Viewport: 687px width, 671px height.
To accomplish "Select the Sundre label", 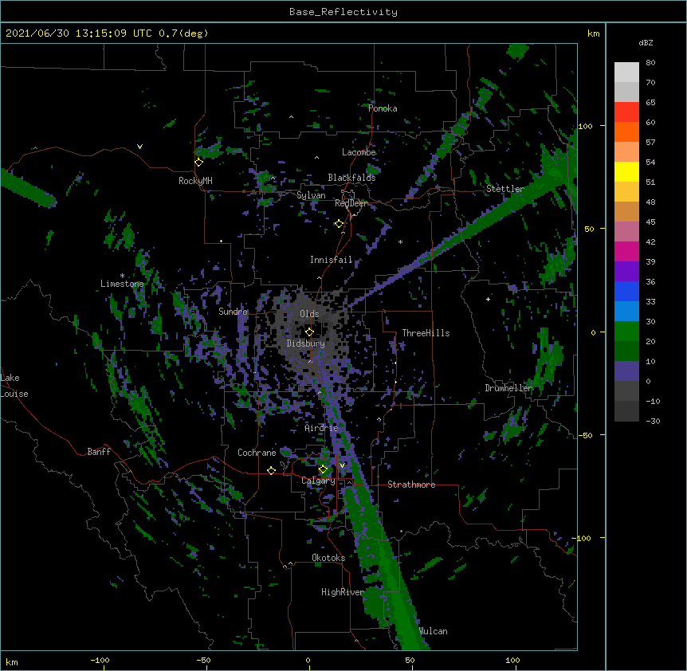I will coord(233,312).
